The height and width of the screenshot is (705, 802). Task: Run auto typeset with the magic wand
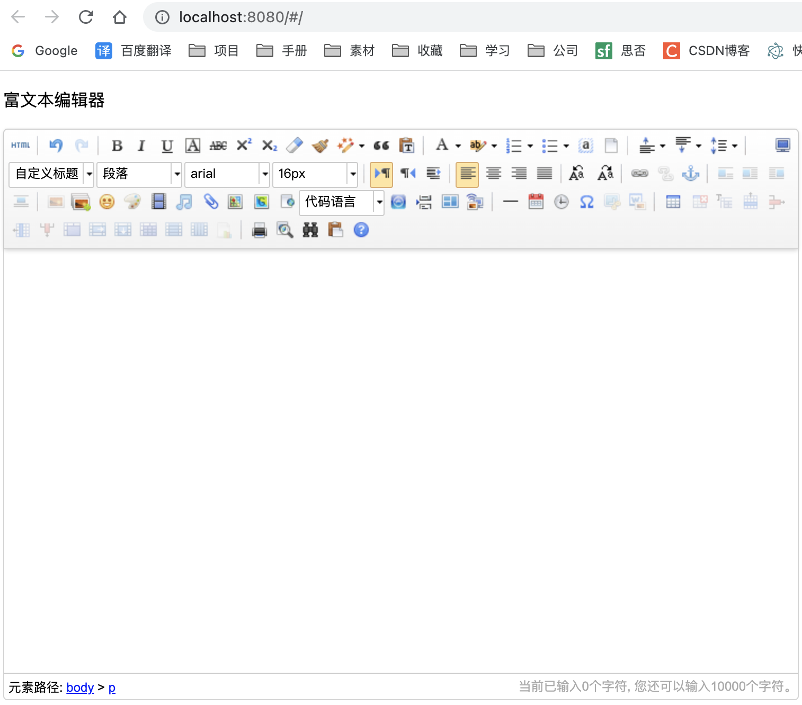345,145
